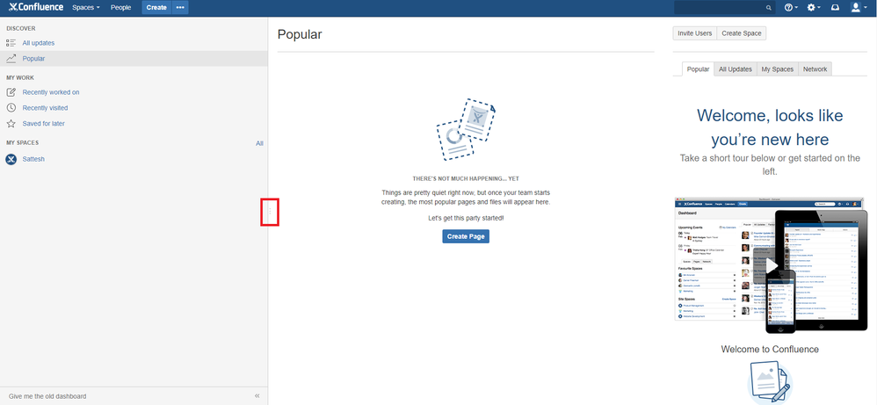Open Saved for later
877x405 pixels.
click(x=44, y=123)
